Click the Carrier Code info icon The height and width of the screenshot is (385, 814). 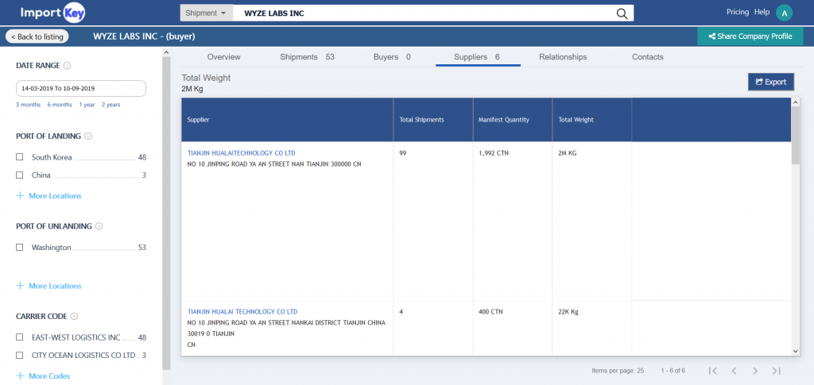coord(74,317)
